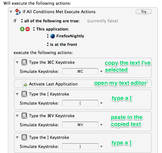The height and width of the screenshot is (153, 162).
Task: Click keyboard icon of ⌘C Keystroke action
Action: [24, 62]
